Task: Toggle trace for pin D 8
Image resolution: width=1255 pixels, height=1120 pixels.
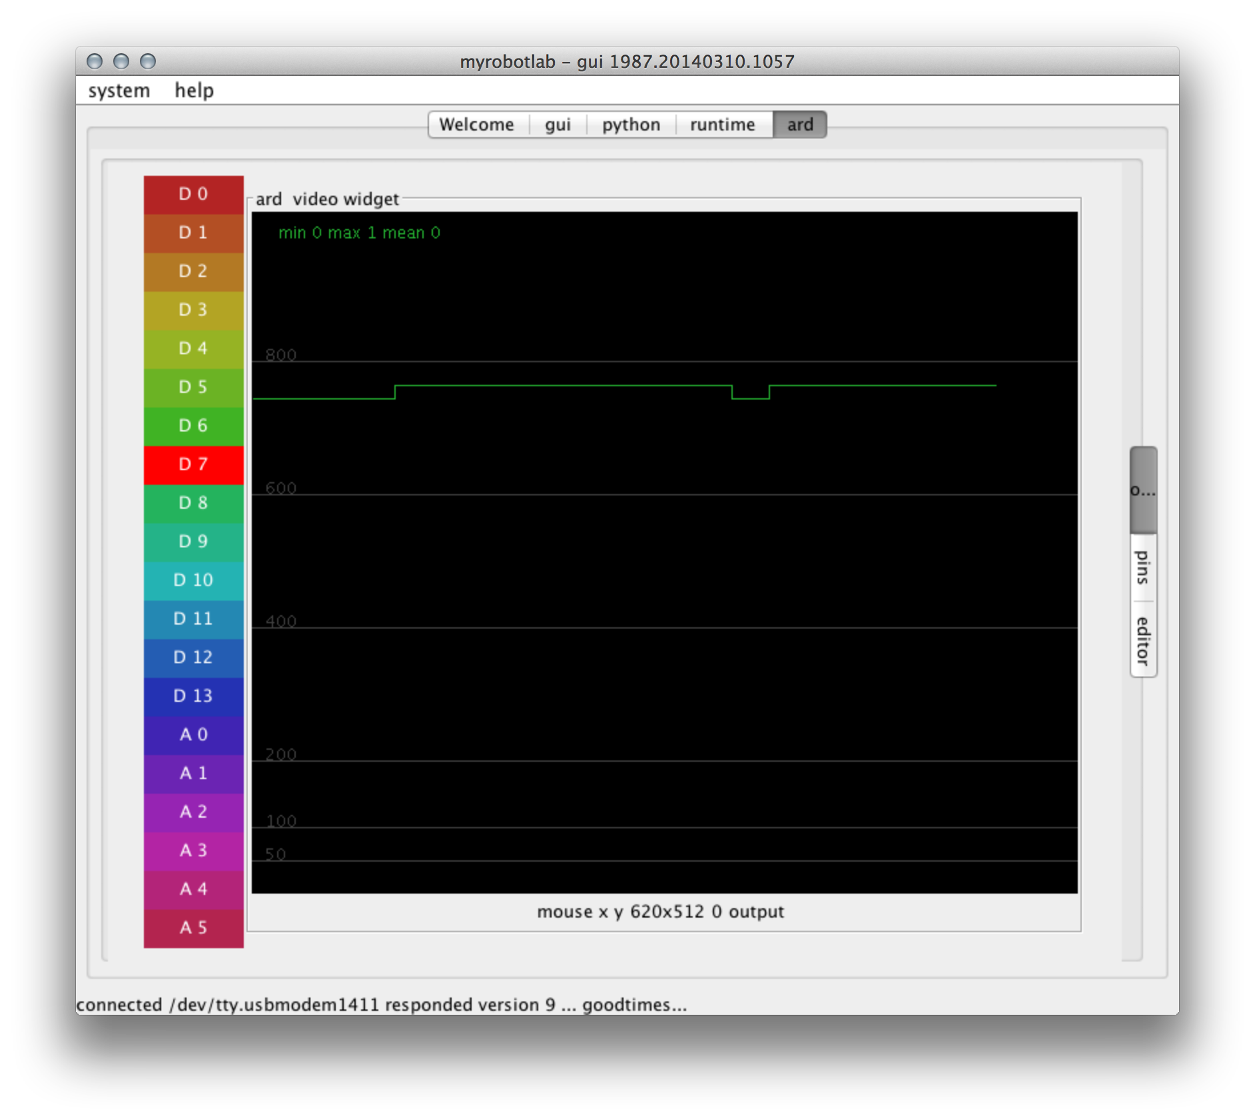Action: click(193, 503)
